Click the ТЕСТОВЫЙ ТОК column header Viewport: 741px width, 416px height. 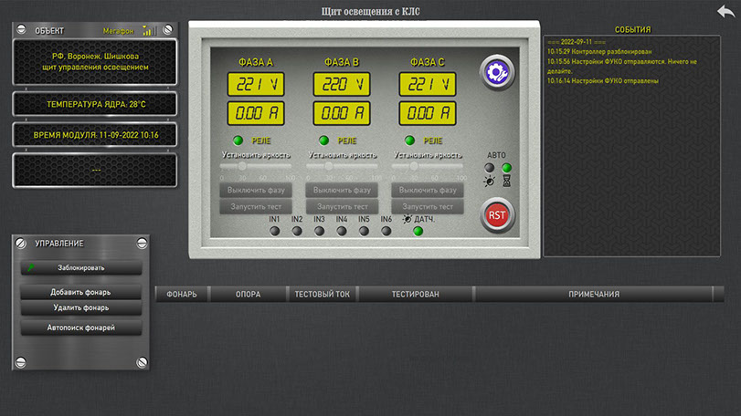click(322, 294)
